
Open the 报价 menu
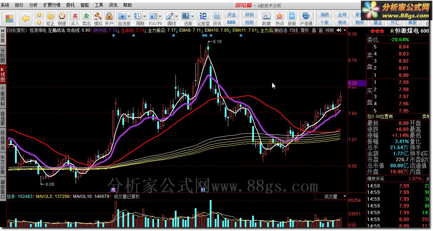[19, 5]
